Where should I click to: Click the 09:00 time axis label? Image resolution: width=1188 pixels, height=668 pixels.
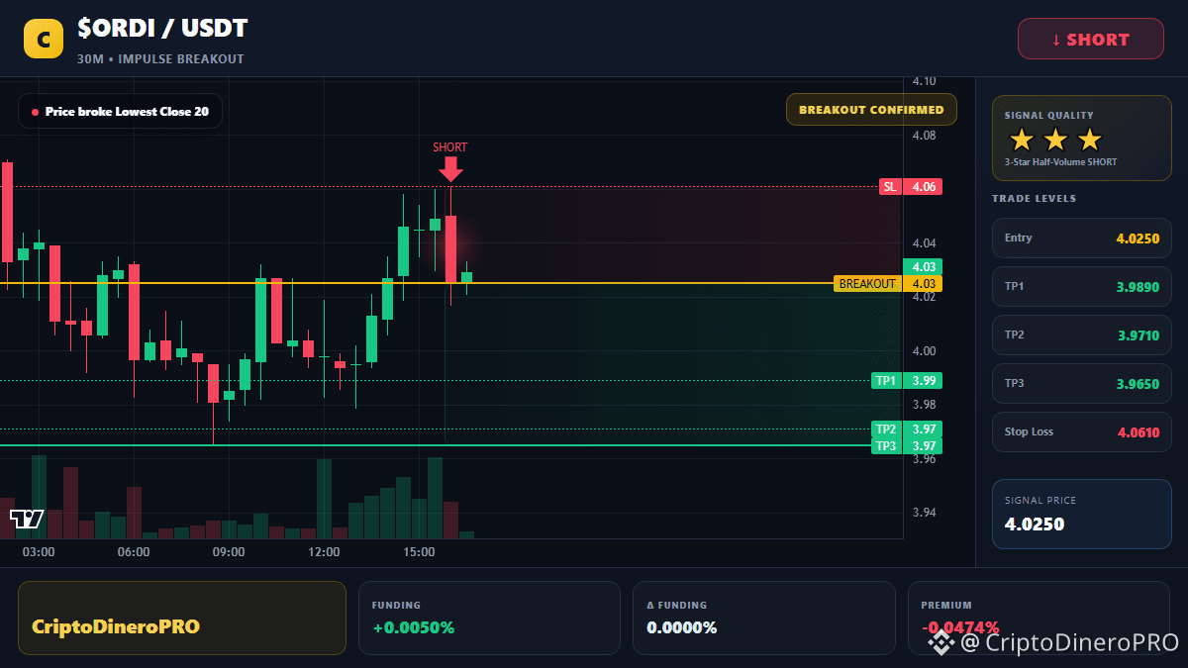(x=229, y=552)
